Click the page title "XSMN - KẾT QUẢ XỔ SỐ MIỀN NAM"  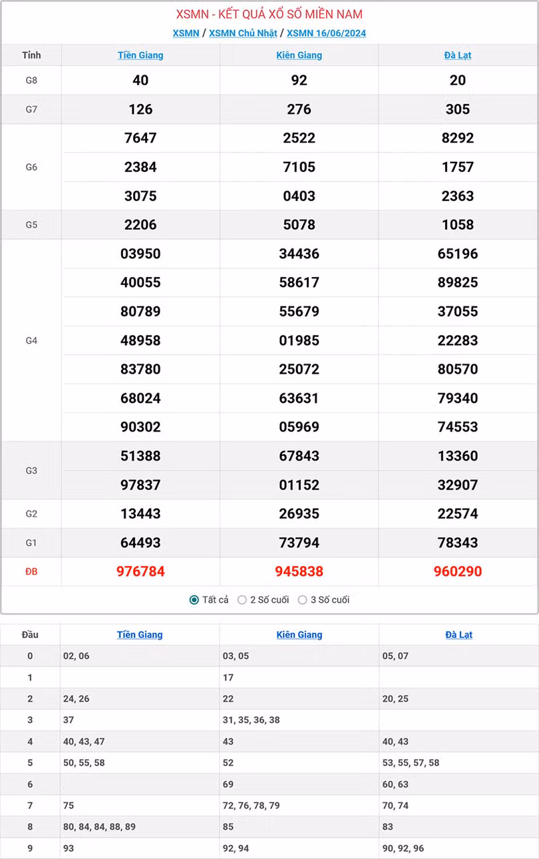269,12
